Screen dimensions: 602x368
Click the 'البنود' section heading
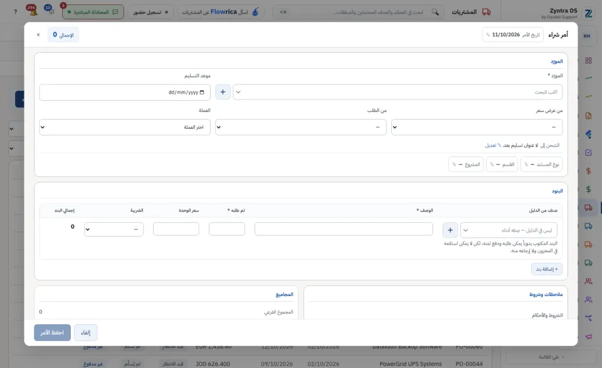557,191
